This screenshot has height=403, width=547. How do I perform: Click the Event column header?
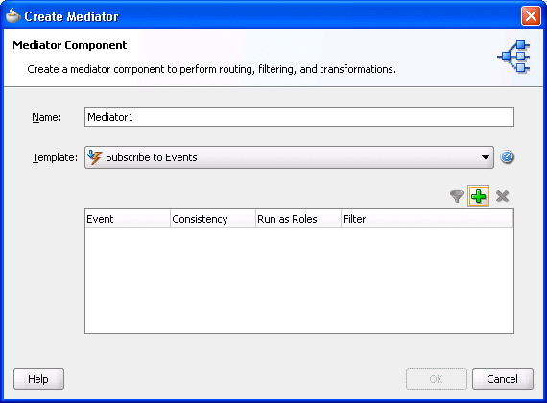(x=128, y=219)
